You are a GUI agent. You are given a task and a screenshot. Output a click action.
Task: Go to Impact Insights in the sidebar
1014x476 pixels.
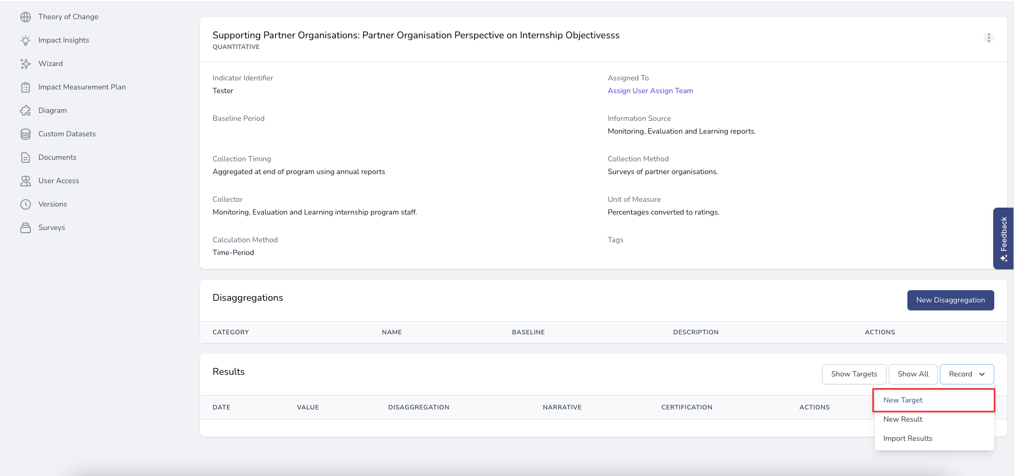coord(63,40)
